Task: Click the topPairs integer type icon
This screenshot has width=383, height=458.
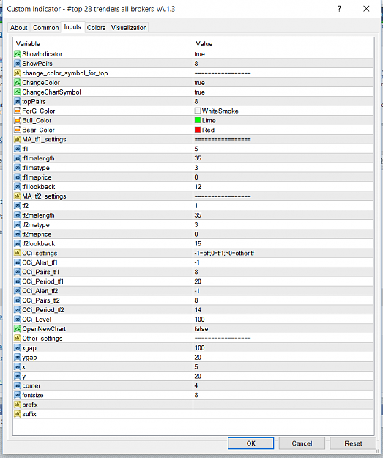Action: tap(18, 101)
